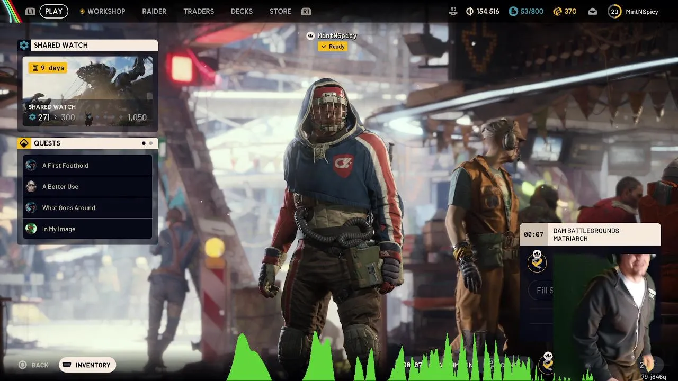Click the touchpad icon in INVENTORY button
The width and height of the screenshot is (678, 381).
67,365
